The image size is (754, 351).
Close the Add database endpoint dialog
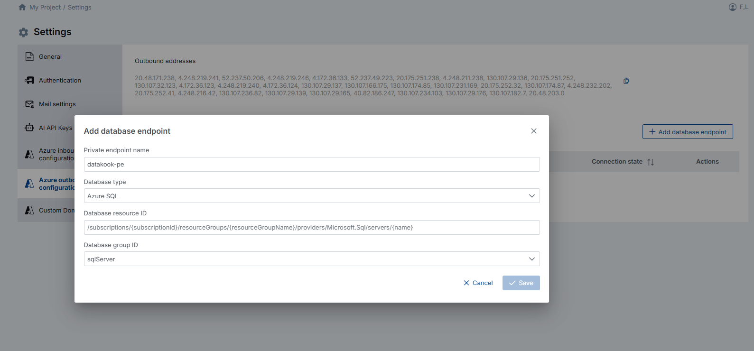tap(534, 131)
